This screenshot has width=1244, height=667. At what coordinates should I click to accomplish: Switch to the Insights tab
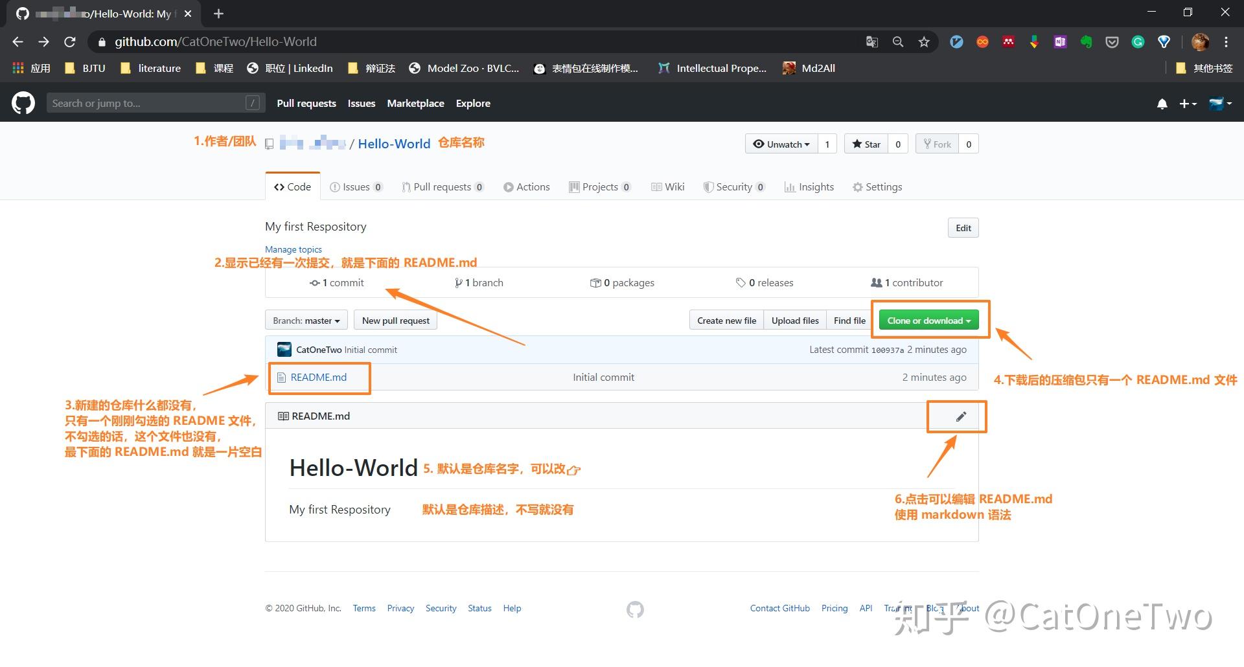point(809,187)
